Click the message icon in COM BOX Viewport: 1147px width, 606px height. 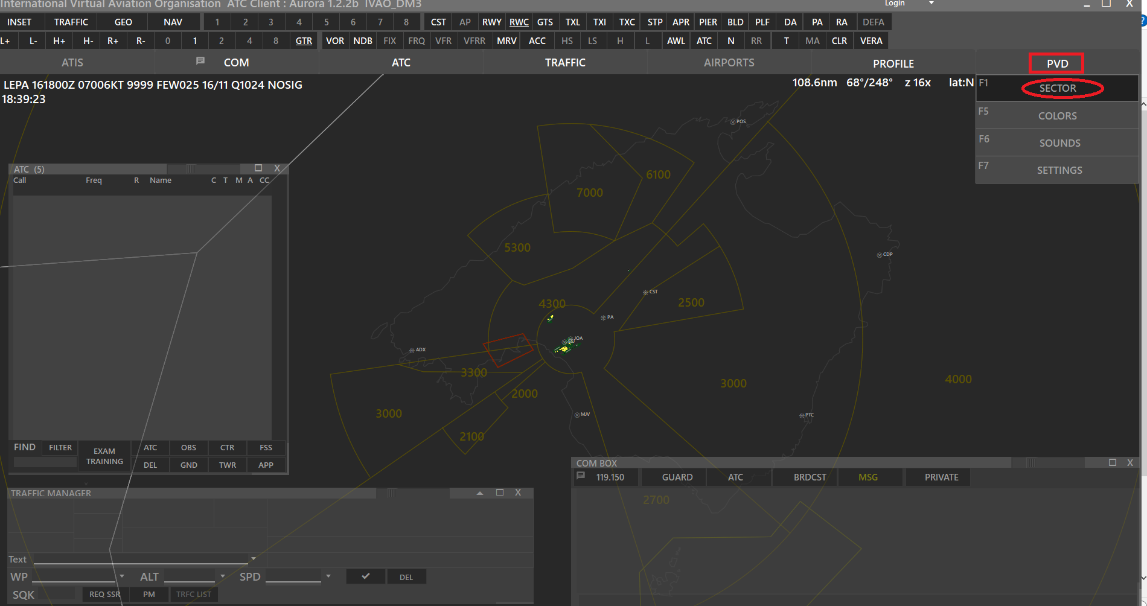coord(581,476)
